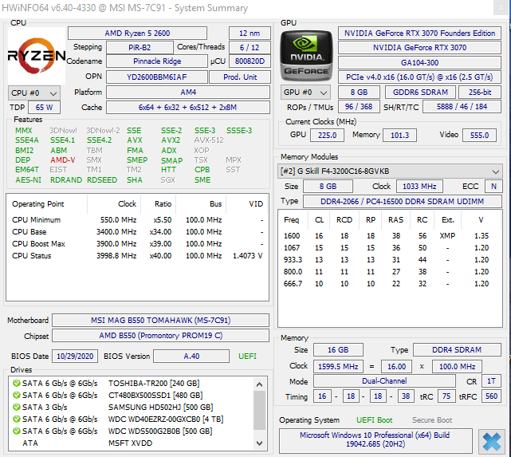This screenshot has height=457, width=511.
Task: Click the Windows 10 Professional OS field
Action: click(375, 440)
